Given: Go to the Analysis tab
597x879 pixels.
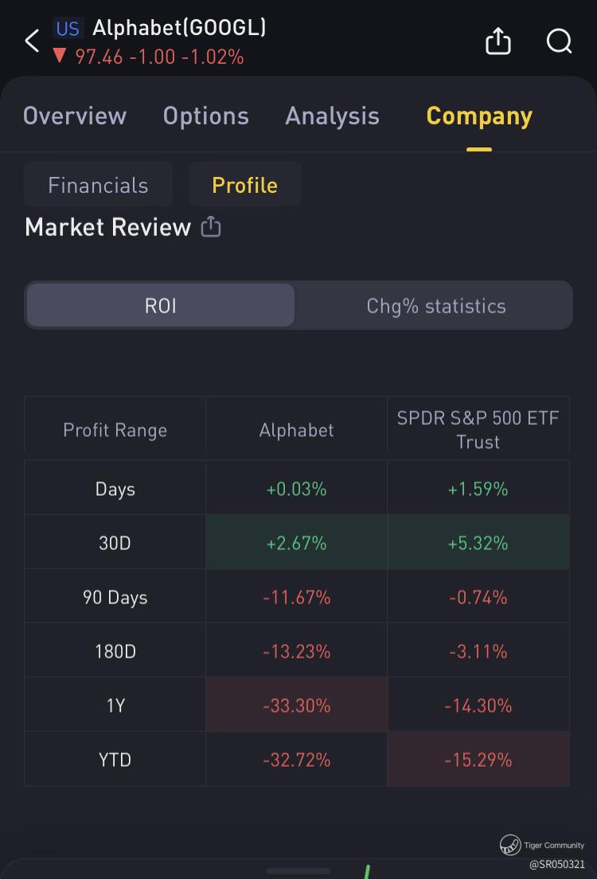Looking at the screenshot, I should coord(332,116).
